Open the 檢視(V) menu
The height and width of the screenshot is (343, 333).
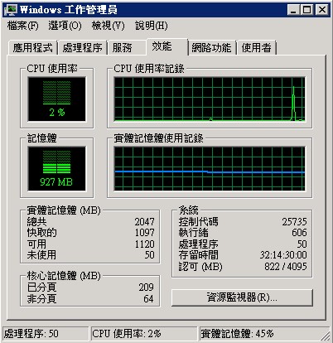108,26
